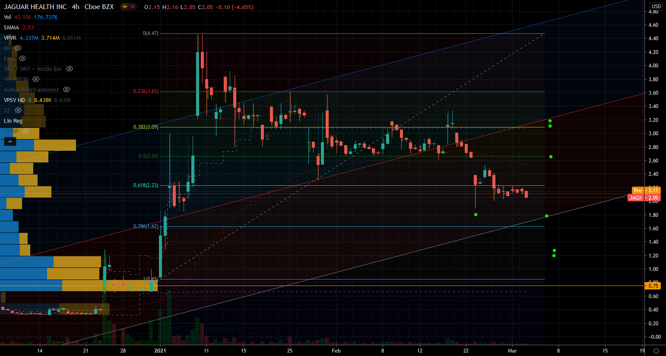666x356 pixels.
Task: Open chart settings gear in bottom-right corner
Action: [656, 351]
